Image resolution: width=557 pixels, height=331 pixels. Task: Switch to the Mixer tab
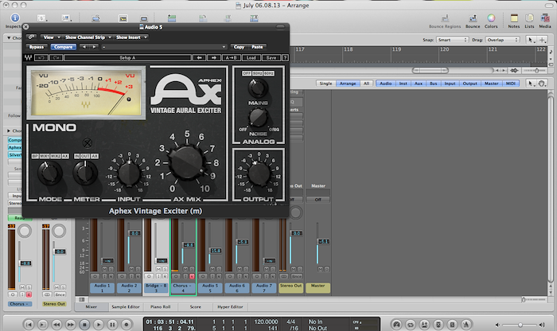[x=92, y=307]
